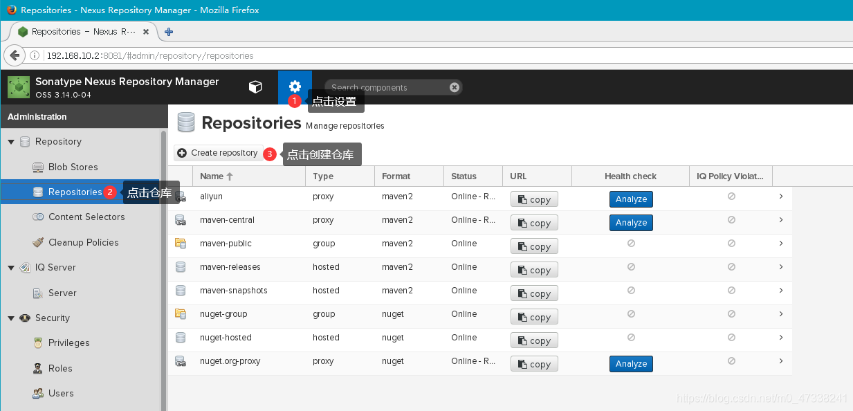This screenshot has height=411, width=853.
Task: Copy URL of maven-snapshots repository
Action: coord(534,293)
